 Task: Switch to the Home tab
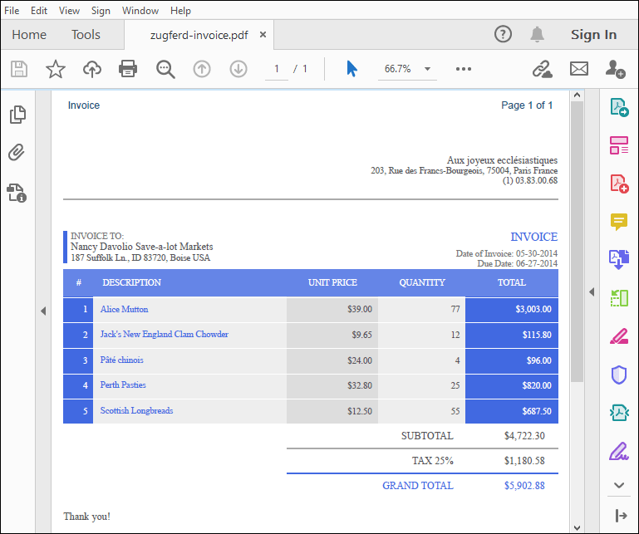pos(29,35)
